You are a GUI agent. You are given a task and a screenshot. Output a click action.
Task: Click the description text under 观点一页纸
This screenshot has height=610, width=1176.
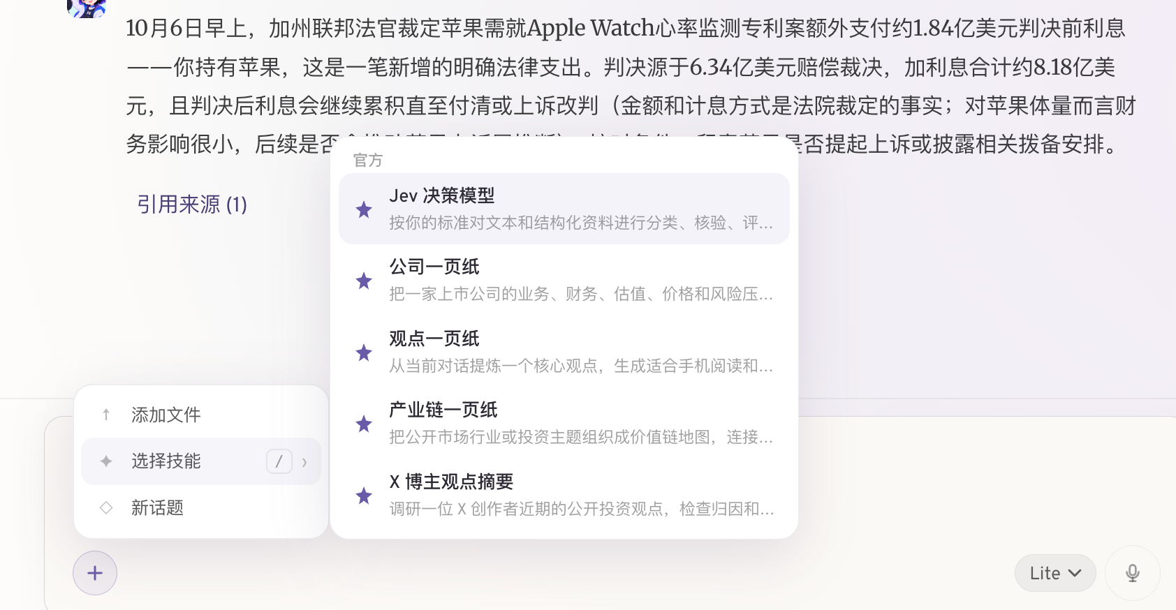click(581, 366)
